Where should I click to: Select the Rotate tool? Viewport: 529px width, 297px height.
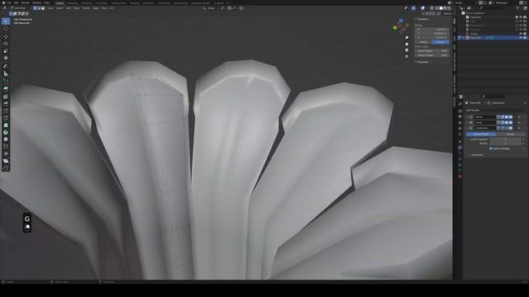(6, 44)
